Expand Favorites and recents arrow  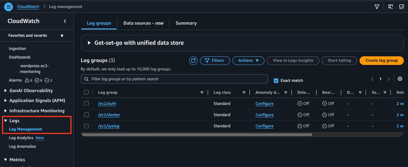click(x=62, y=36)
